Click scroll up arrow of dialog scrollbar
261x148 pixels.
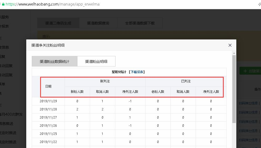[234, 53]
